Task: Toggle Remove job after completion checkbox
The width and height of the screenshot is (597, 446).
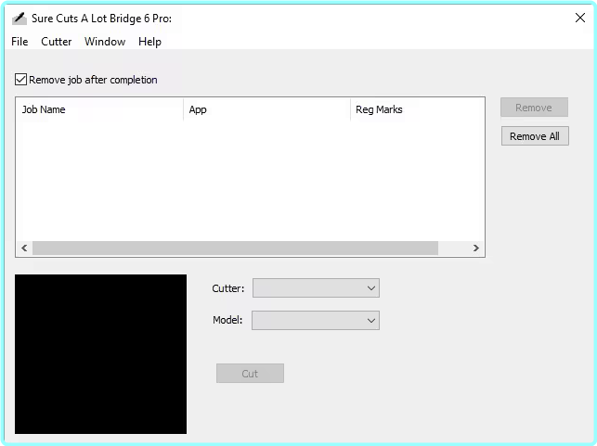Action: 20,80
